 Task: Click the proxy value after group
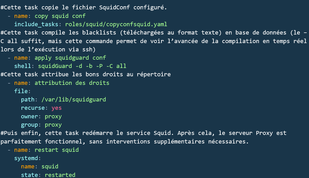53,125
